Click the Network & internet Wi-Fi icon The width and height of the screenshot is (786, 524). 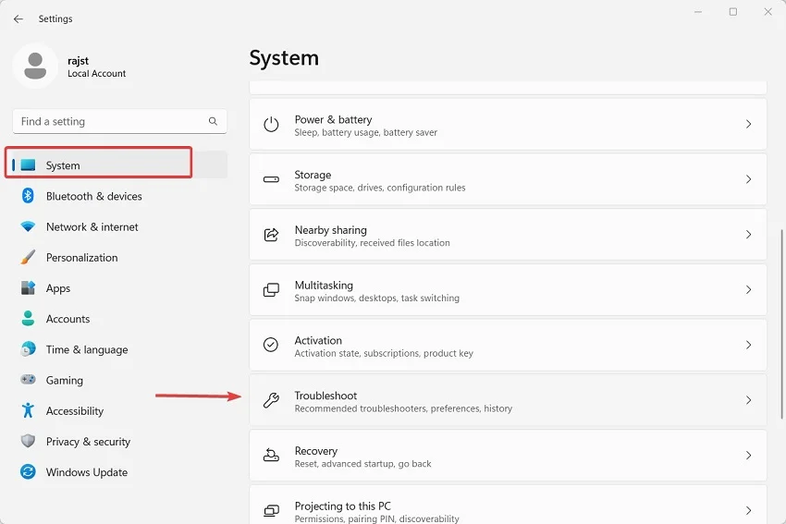point(28,226)
